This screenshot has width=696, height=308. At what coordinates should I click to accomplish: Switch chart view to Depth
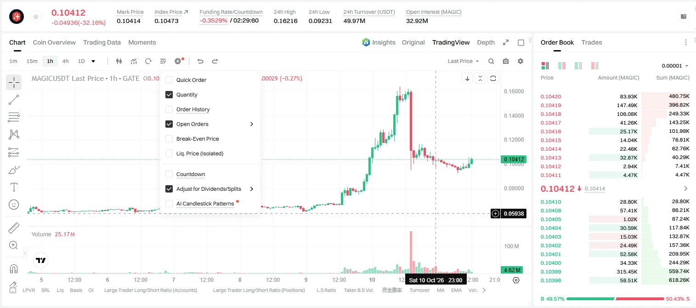pyautogui.click(x=486, y=42)
